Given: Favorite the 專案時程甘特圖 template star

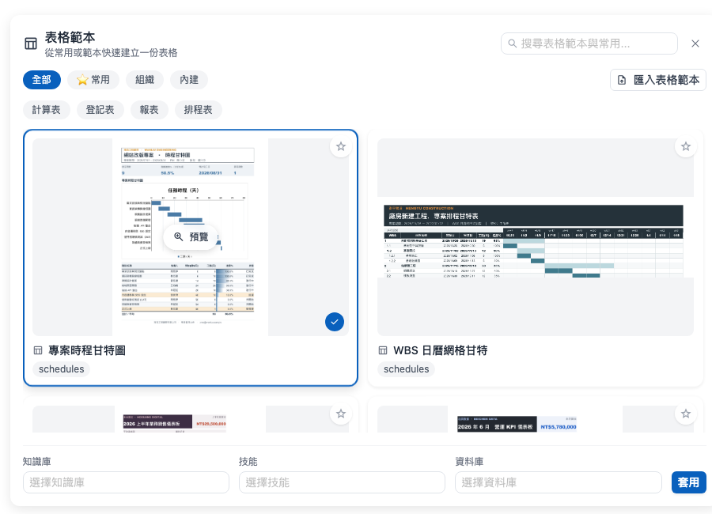Looking at the screenshot, I should click(x=341, y=146).
